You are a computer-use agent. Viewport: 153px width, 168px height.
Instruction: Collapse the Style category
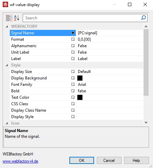pyautogui.click(x=7, y=65)
